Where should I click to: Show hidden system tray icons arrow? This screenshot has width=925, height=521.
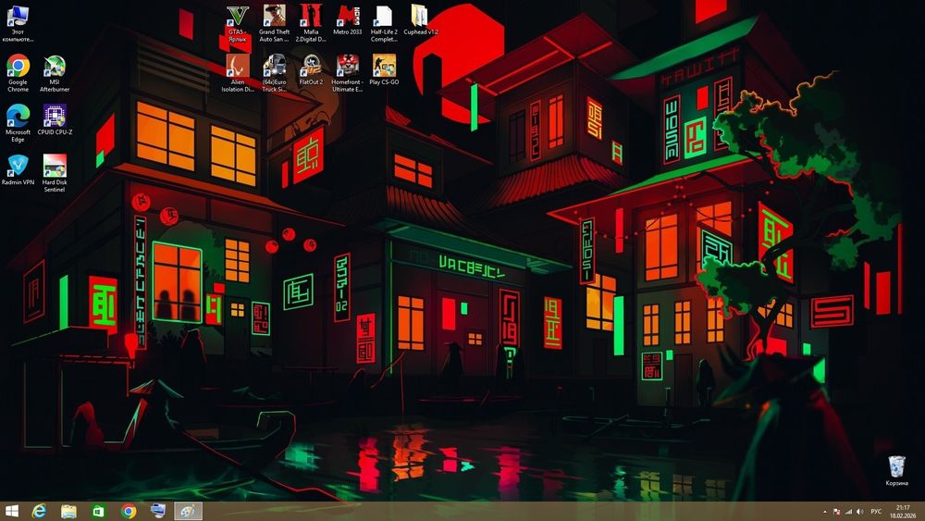click(825, 512)
